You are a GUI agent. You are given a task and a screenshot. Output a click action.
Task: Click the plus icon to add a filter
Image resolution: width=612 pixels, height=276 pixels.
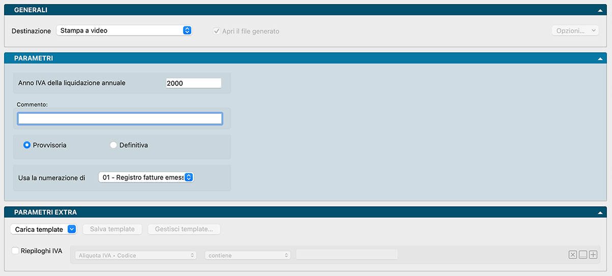coord(593,255)
